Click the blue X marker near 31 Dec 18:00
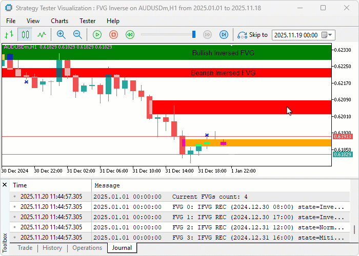 [x=207, y=135]
